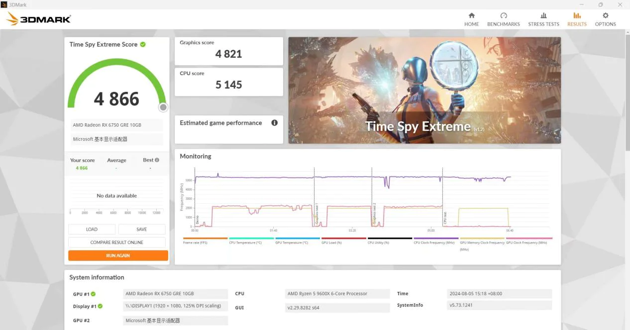This screenshot has height=330, width=630.
Task: Toggle Frame rate (FPS) legend
Action: pyautogui.click(x=205, y=241)
